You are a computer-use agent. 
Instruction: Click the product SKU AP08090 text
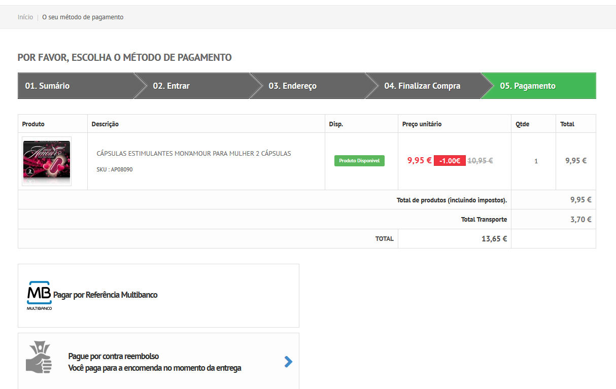point(115,169)
